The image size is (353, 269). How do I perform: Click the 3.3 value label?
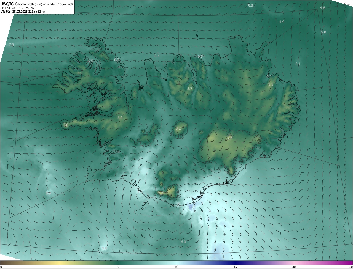(x=271, y=85)
